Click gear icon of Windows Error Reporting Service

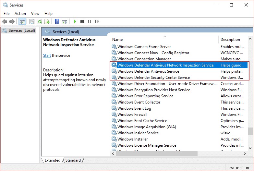114,96
